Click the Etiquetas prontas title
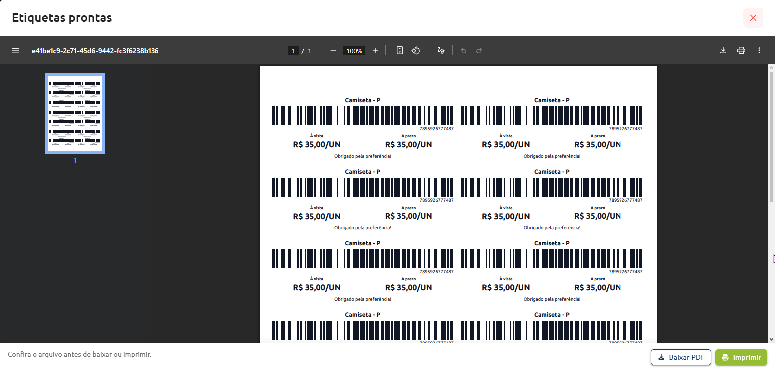 coord(62,18)
